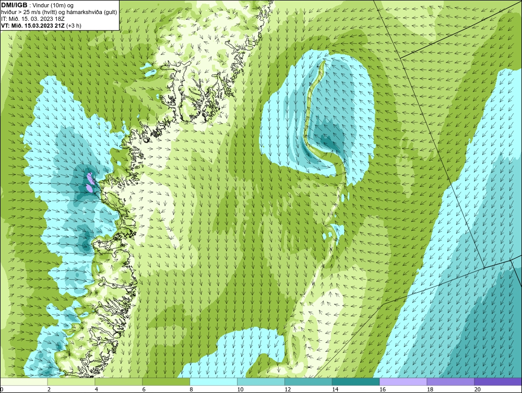Click the legend scale label '16'

point(383,389)
